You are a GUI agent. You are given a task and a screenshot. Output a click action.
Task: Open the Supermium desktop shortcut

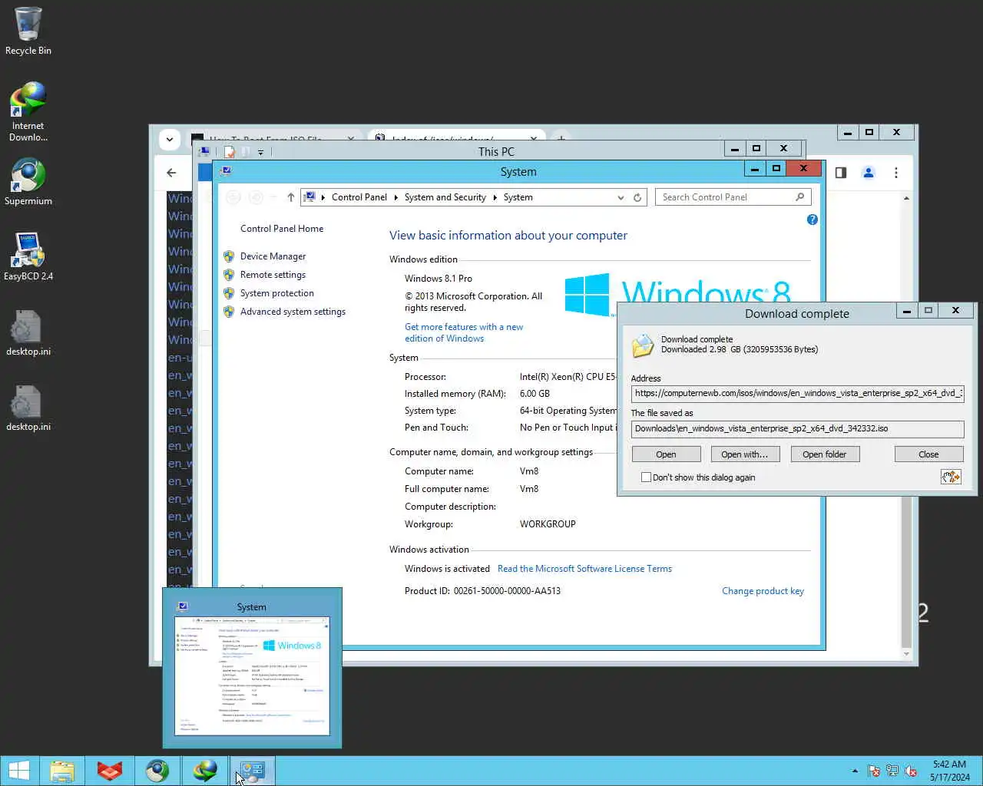tap(28, 182)
